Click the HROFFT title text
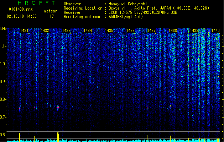 37,3
